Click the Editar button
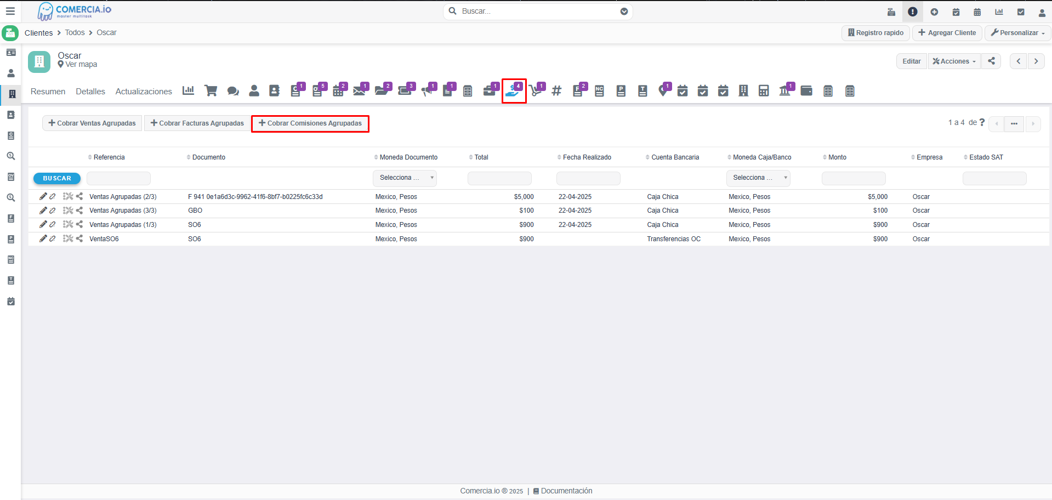 pos(912,61)
